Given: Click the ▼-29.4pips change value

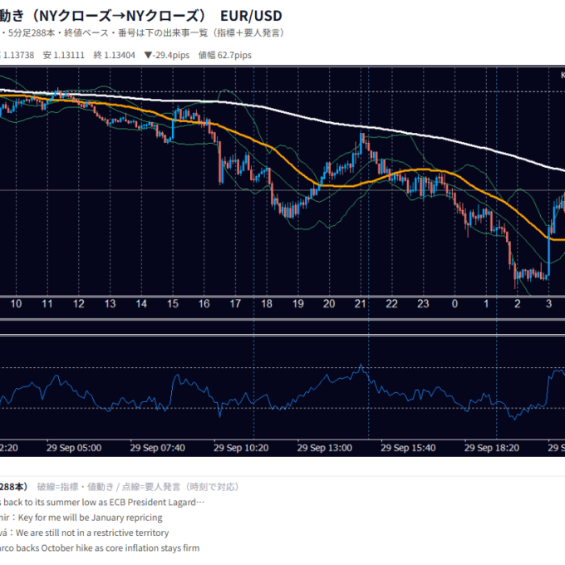Looking at the screenshot, I should pos(167,55).
